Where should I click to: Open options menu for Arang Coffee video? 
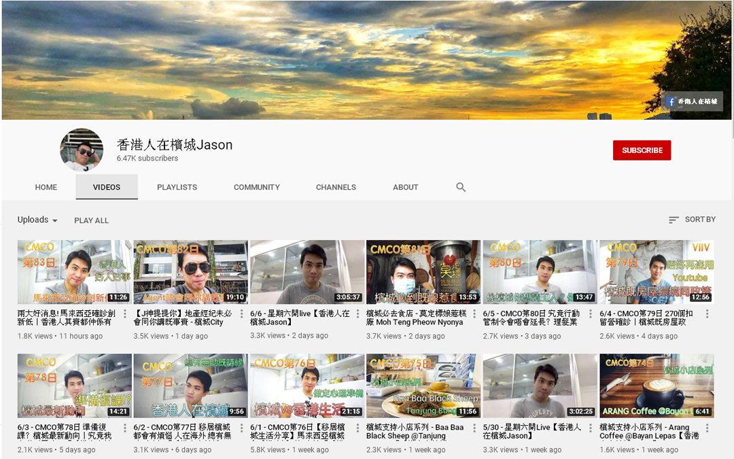pyautogui.click(x=707, y=428)
